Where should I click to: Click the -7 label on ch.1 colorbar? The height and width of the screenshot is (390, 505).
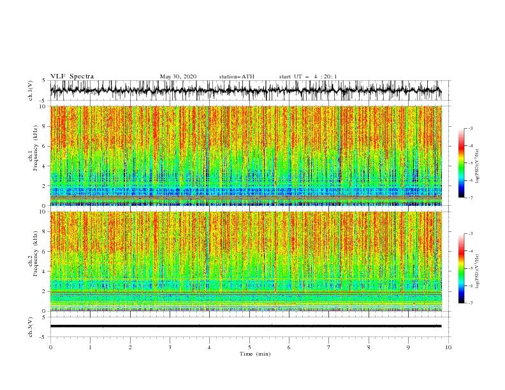471,198
